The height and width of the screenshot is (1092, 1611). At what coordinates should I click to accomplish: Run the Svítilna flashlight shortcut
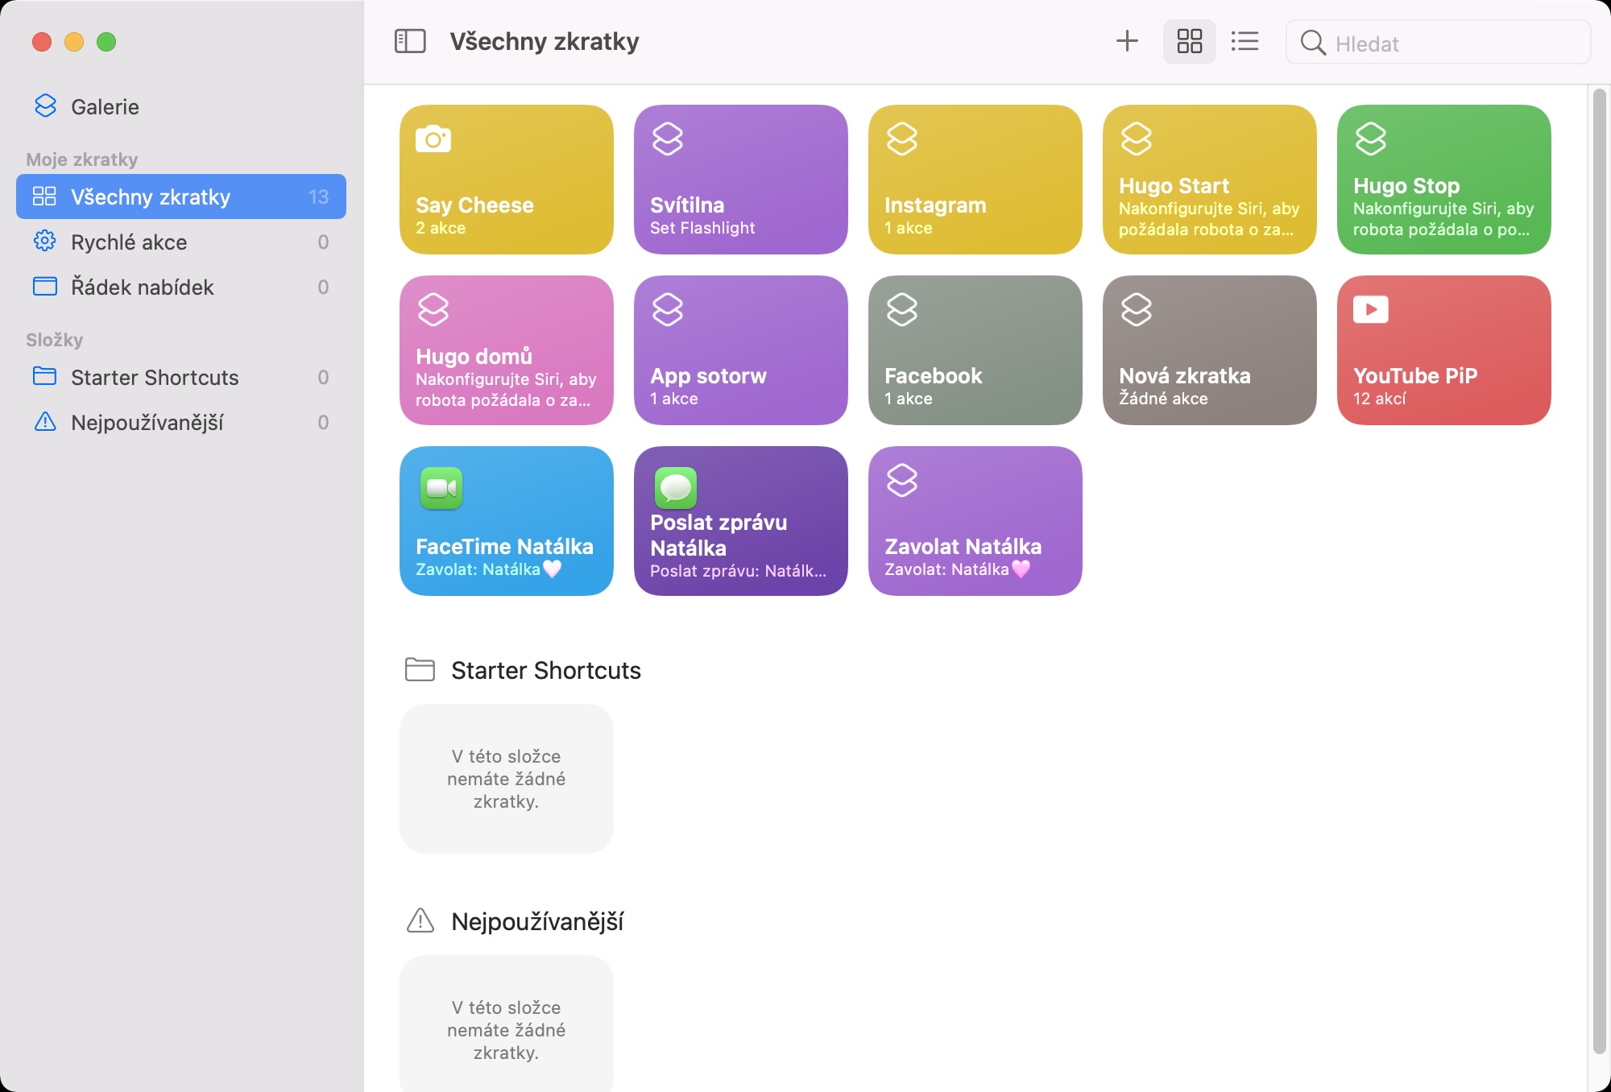coord(740,180)
